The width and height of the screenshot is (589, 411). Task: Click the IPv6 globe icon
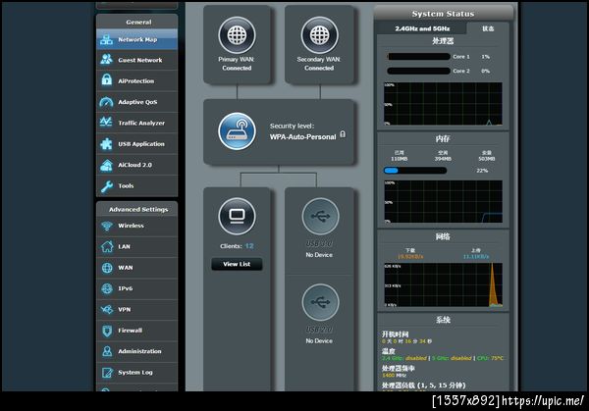pyautogui.click(x=107, y=288)
